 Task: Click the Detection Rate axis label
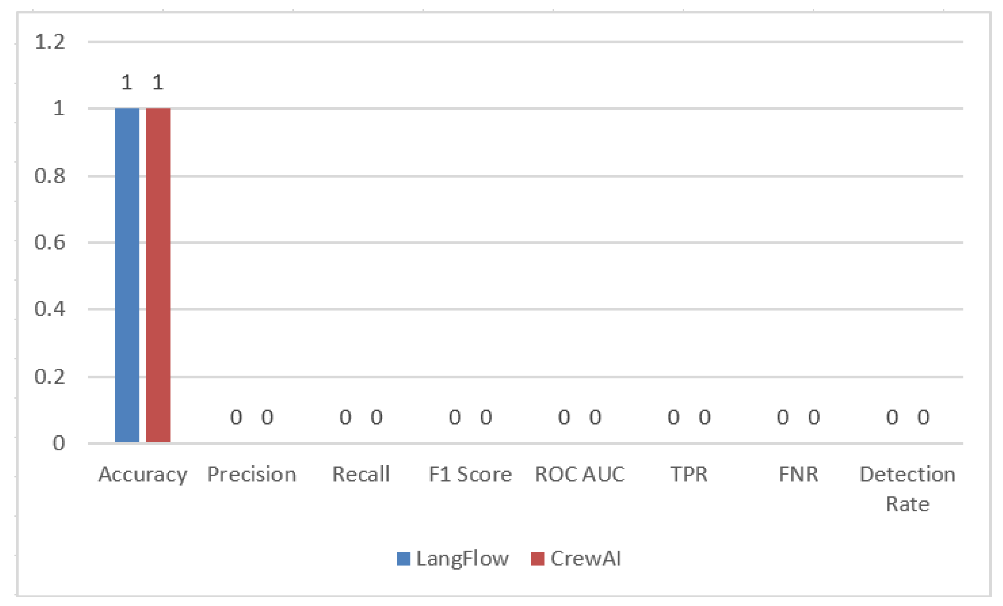(x=908, y=489)
